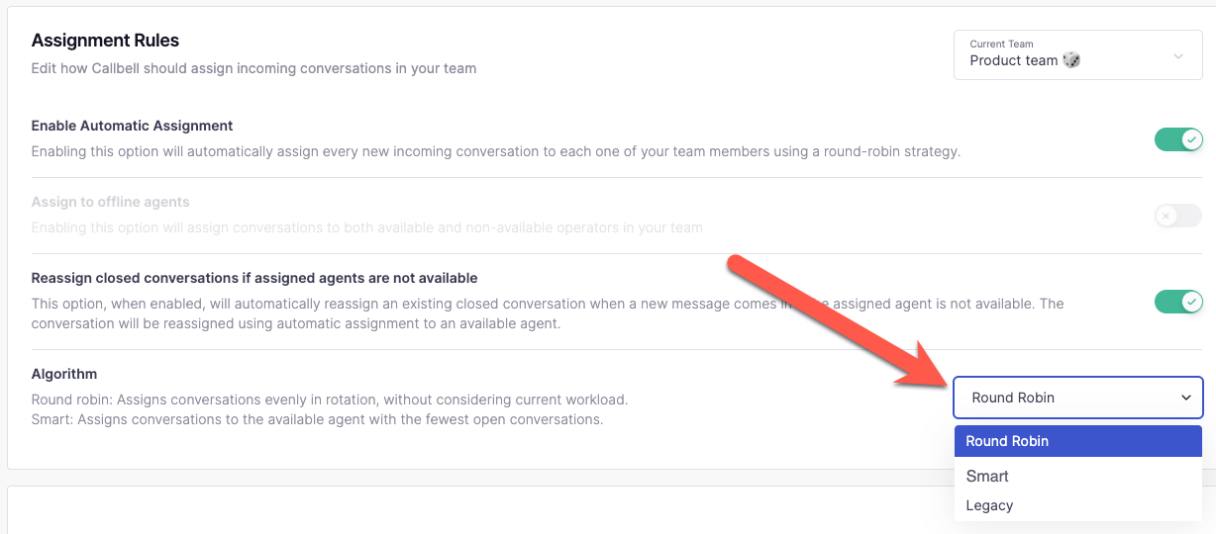The image size is (1216, 534).
Task: Toggle the Assign to offline agents switch
Action: [1178, 216]
